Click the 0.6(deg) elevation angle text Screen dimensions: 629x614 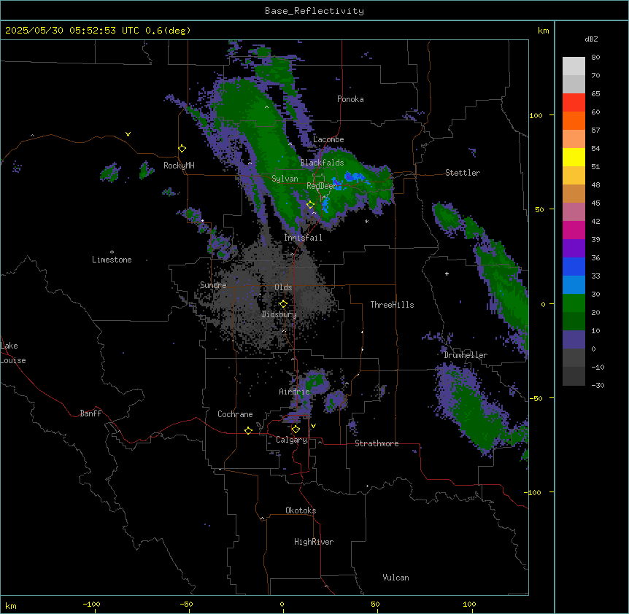click(x=168, y=31)
